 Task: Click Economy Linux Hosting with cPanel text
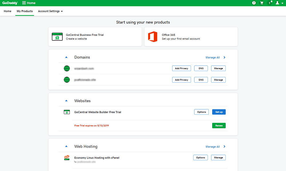97,158
